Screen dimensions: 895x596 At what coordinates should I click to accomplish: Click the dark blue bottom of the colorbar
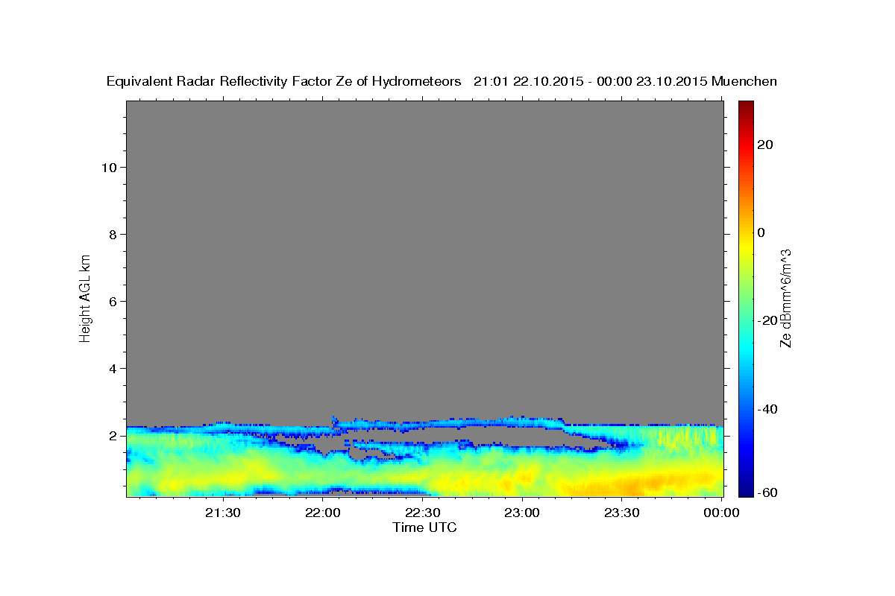pyautogui.click(x=746, y=488)
